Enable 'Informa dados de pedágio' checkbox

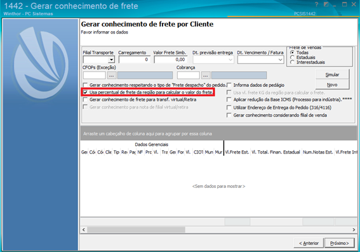(x=229, y=85)
